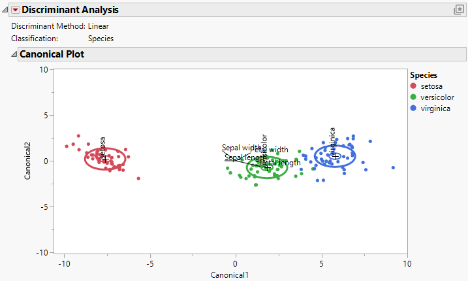The image size is (468, 281).
Task: Click the virginica group mean cross marker
Action: 335,156
